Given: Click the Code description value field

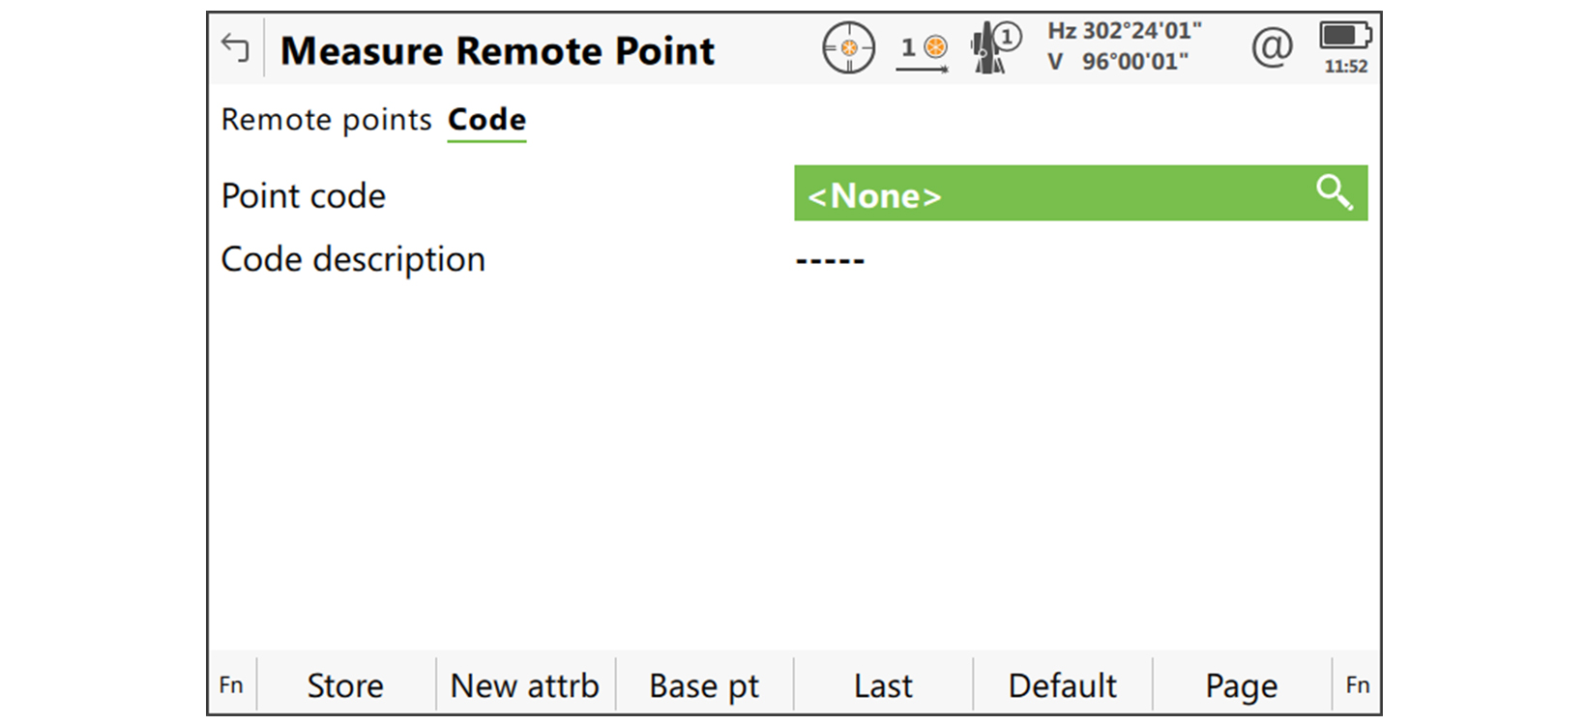Looking at the screenshot, I should pos(830,260).
